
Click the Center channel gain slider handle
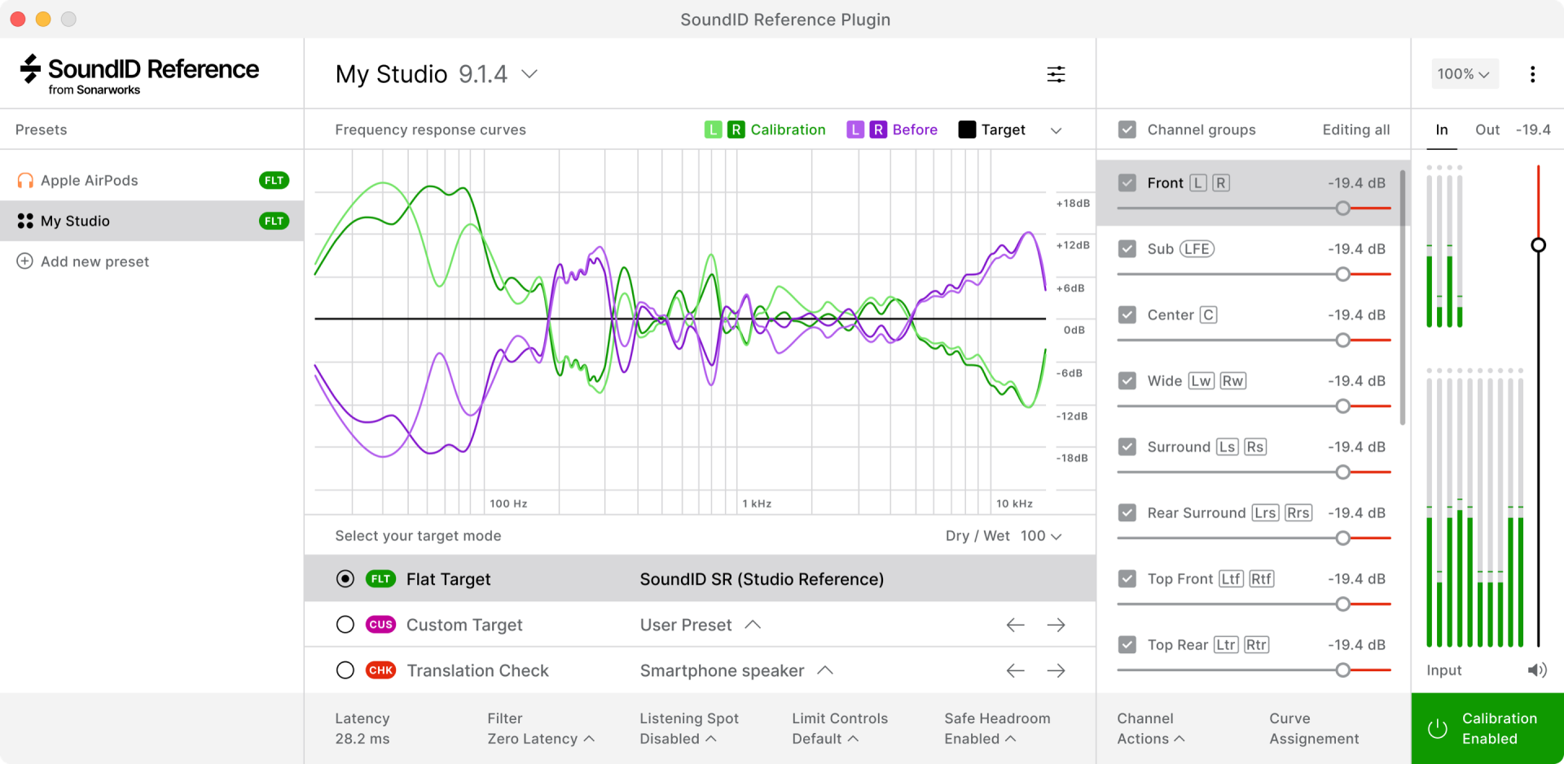[x=1342, y=340]
